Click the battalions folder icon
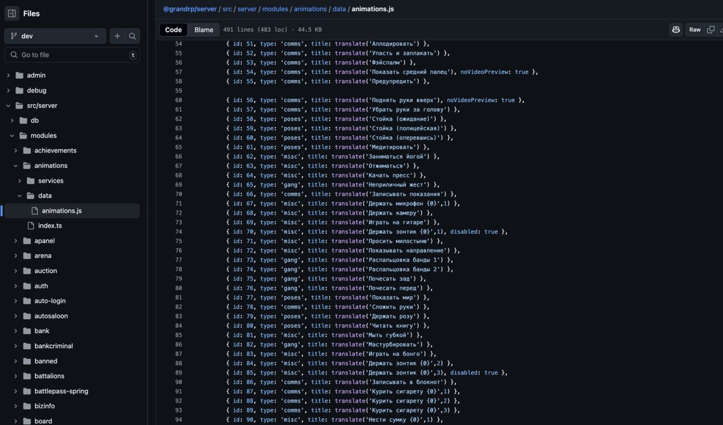The height and width of the screenshot is (425, 723). [27, 376]
